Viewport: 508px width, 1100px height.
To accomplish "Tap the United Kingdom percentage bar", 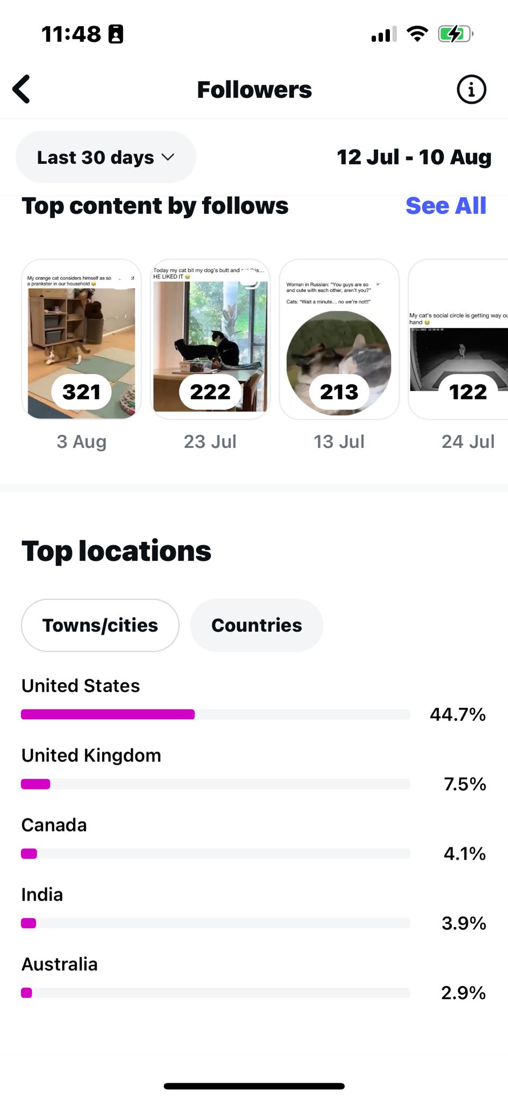I will click(x=215, y=784).
